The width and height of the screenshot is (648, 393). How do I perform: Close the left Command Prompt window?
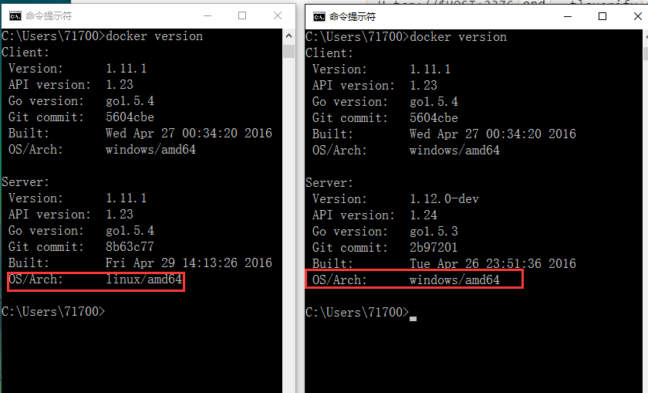tap(278, 15)
